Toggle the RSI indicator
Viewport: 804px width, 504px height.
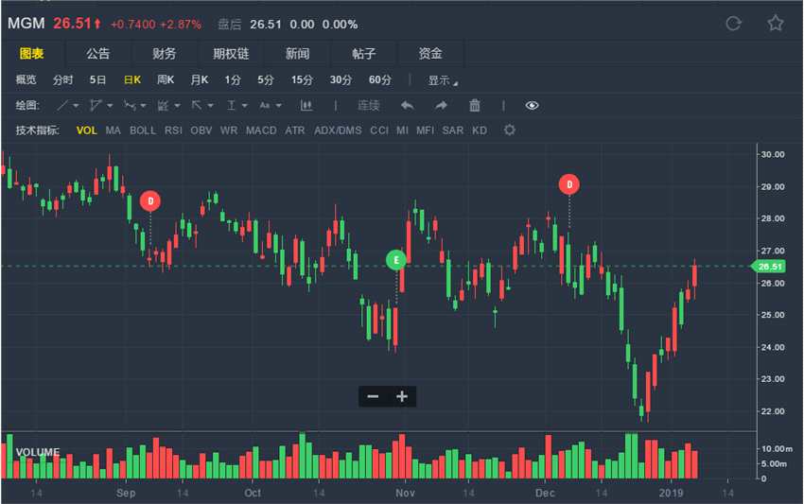click(x=173, y=130)
